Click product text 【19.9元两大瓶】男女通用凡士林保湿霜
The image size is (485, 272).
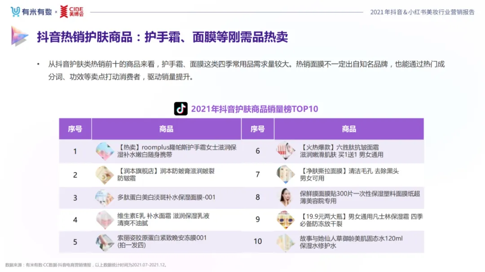pos(361,220)
